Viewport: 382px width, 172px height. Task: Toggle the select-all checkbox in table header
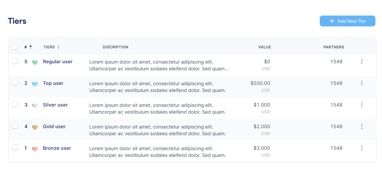click(15, 47)
